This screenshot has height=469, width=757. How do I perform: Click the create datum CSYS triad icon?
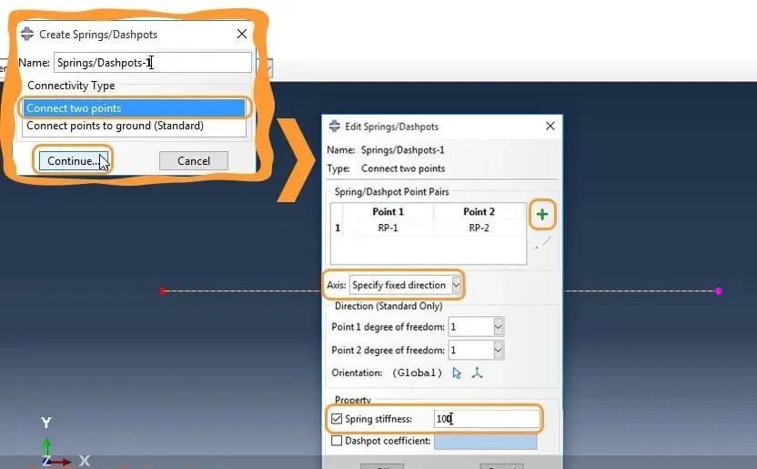[x=477, y=372]
